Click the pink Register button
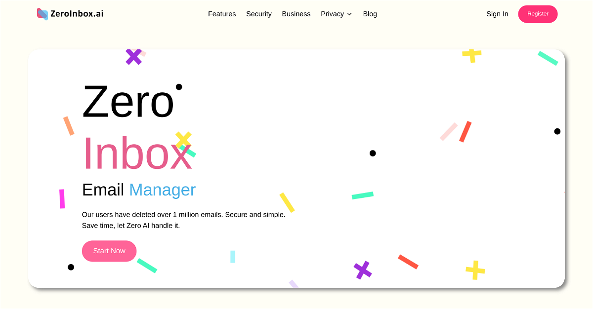 pyautogui.click(x=538, y=14)
